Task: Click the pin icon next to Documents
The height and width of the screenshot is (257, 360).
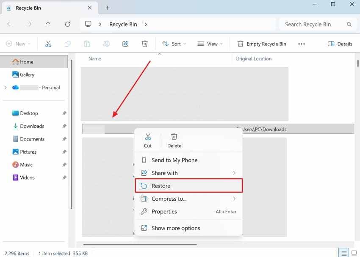Action: click(x=64, y=139)
